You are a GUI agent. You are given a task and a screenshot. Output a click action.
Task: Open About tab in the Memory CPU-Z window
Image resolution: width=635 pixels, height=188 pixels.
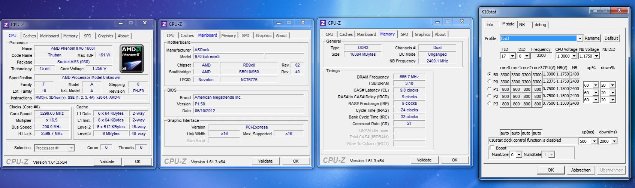point(440,34)
